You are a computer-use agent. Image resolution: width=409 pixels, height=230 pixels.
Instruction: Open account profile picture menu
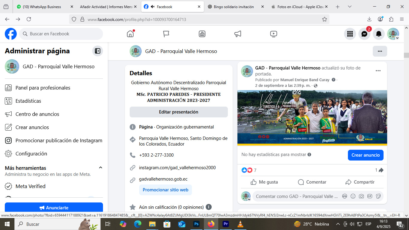click(x=393, y=34)
